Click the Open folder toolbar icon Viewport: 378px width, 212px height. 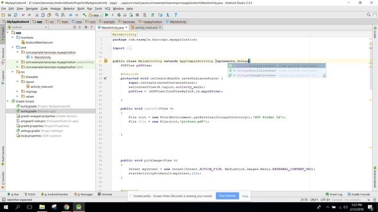click(4, 15)
